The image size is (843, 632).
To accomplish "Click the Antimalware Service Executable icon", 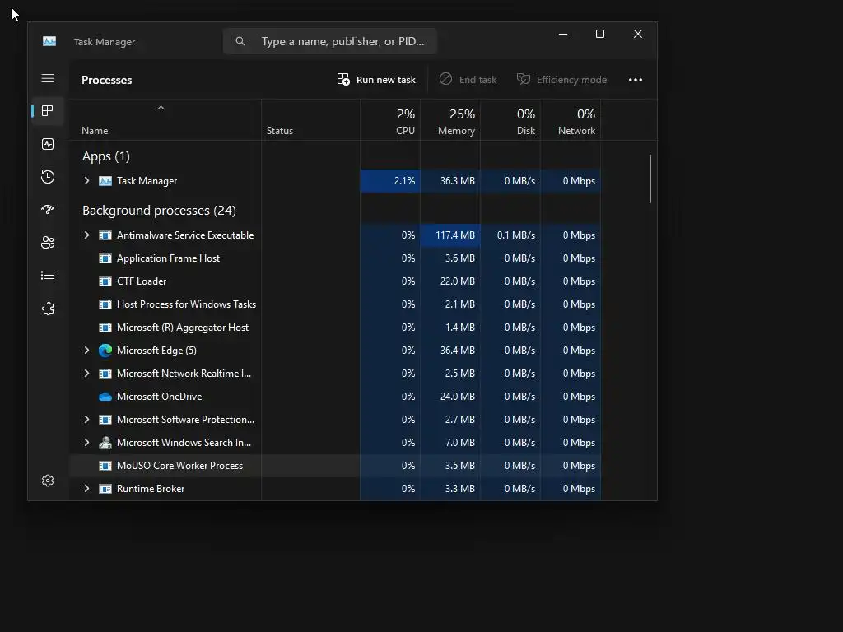I will pos(105,235).
